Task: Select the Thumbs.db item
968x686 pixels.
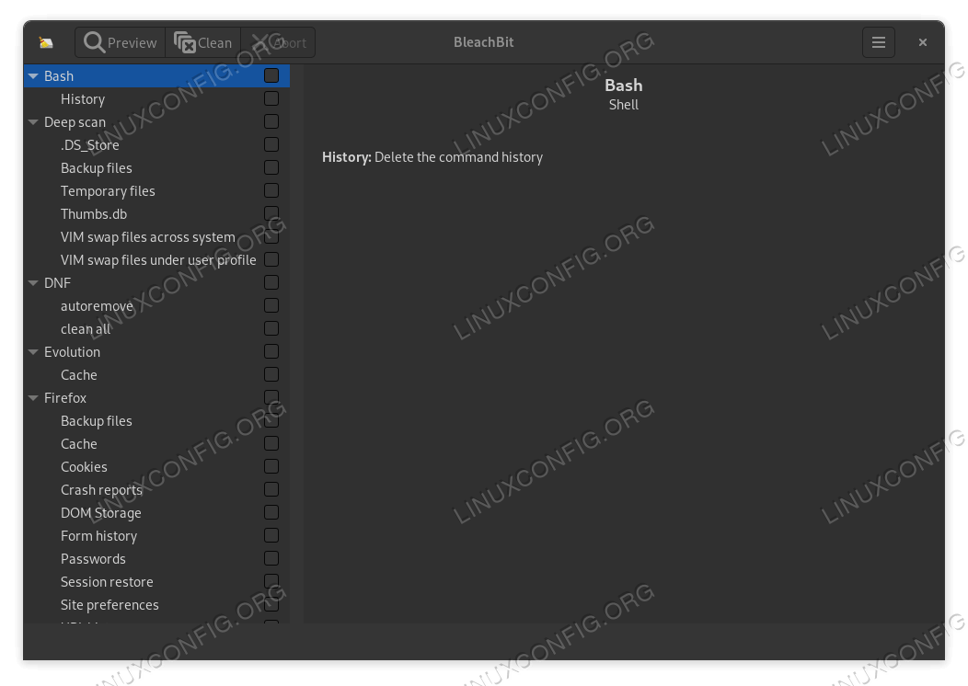Action: point(94,214)
